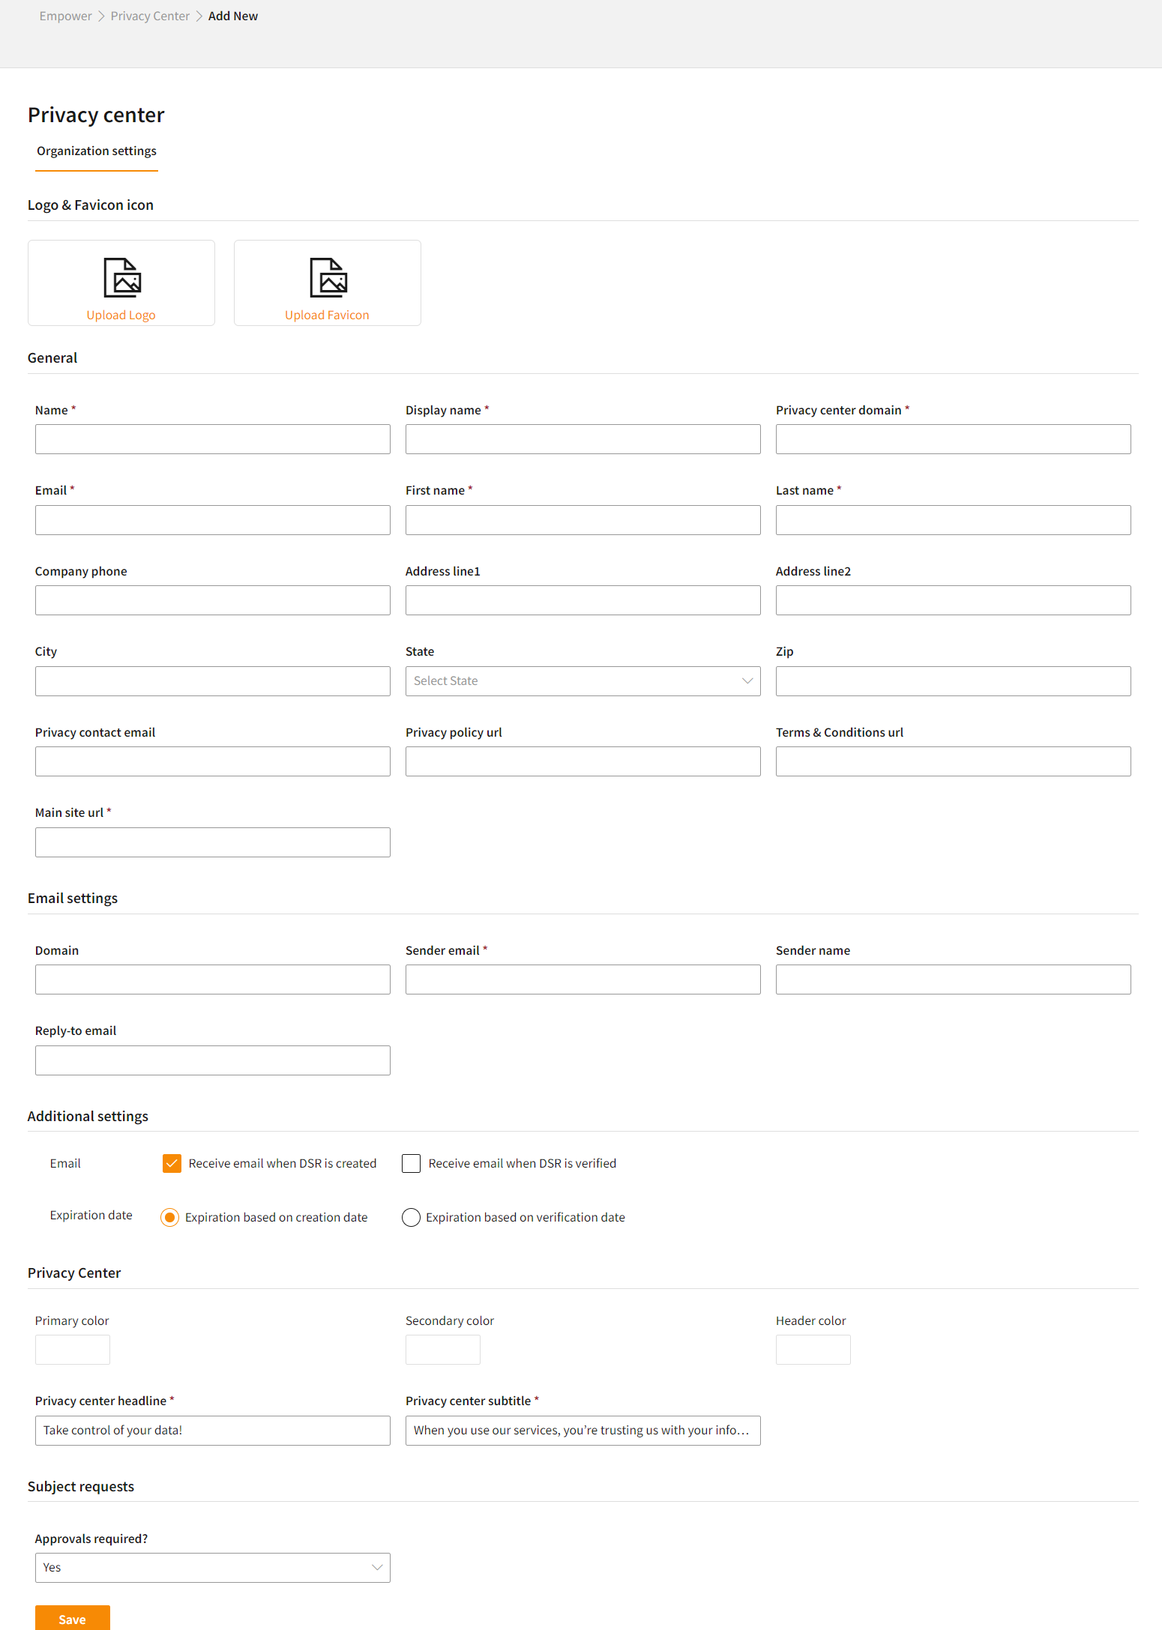Uncheck Receive email when DSR is created
This screenshot has height=1630, width=1162.
[172, 1163]
